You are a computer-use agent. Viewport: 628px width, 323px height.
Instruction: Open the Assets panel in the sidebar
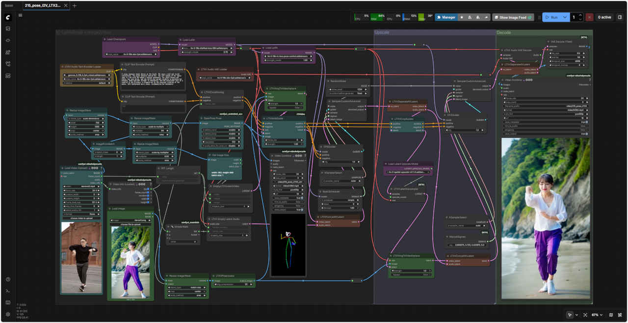(8, 28)
